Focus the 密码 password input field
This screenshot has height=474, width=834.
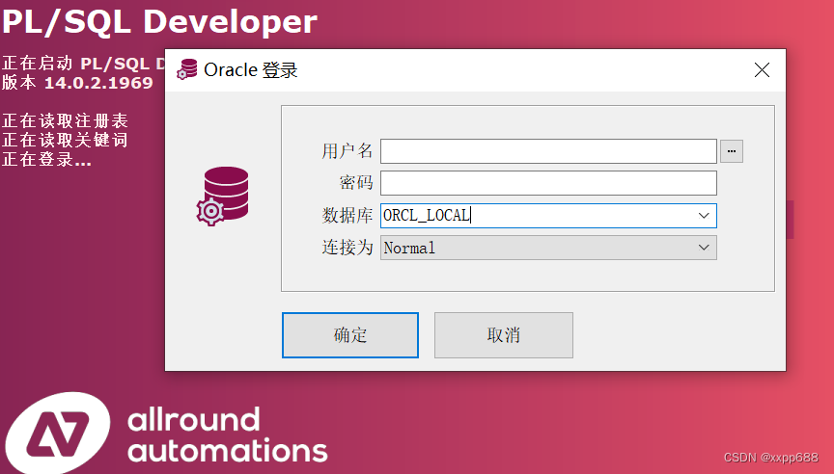click(x=548, y=183)
